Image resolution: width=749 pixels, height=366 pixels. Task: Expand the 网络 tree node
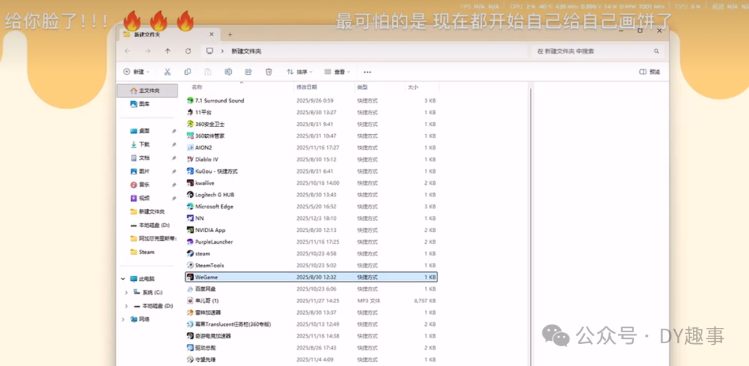[x=123, y=319]
